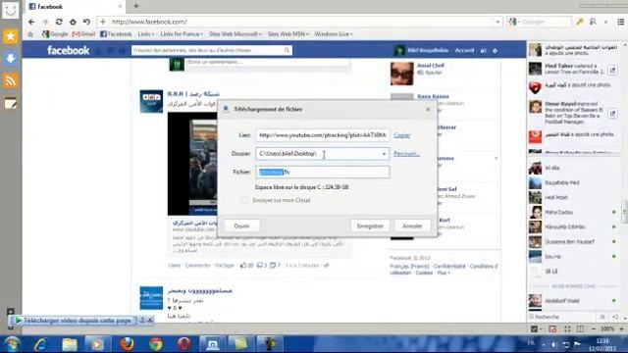Open the Plus footer dropdown on Facebook
The image size is (628, 353).
(x=444, y=273)
